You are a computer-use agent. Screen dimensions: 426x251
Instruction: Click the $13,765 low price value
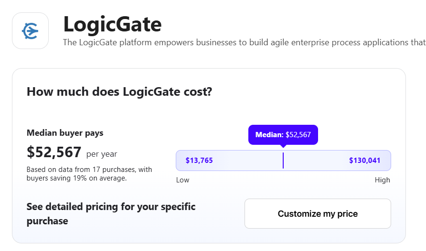(x=199, y=161)
